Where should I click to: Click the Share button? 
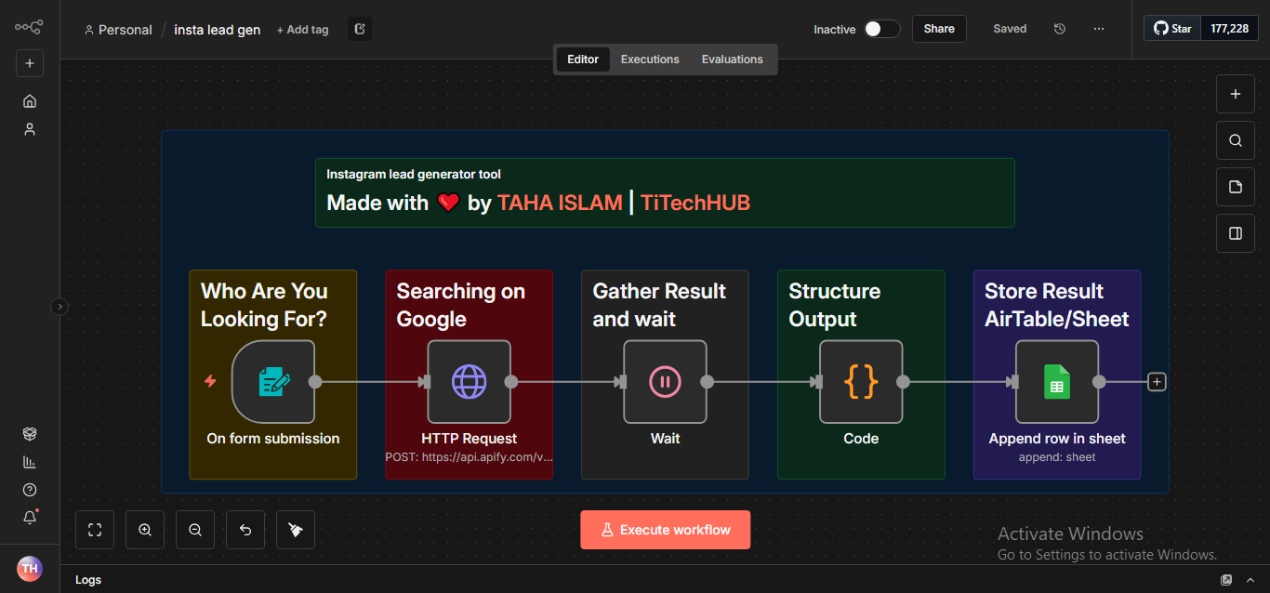pos(939,29)
